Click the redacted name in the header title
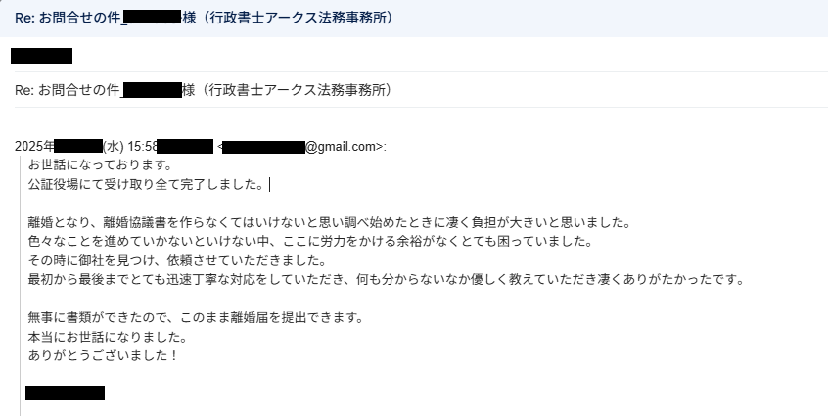This screenshot has height=416, width=828. 152,18
